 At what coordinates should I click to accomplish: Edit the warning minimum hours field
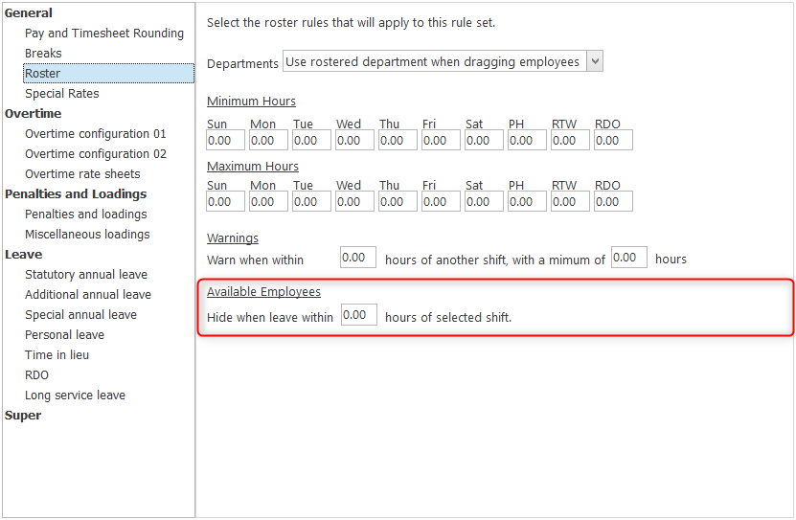[x=629, y=258]
